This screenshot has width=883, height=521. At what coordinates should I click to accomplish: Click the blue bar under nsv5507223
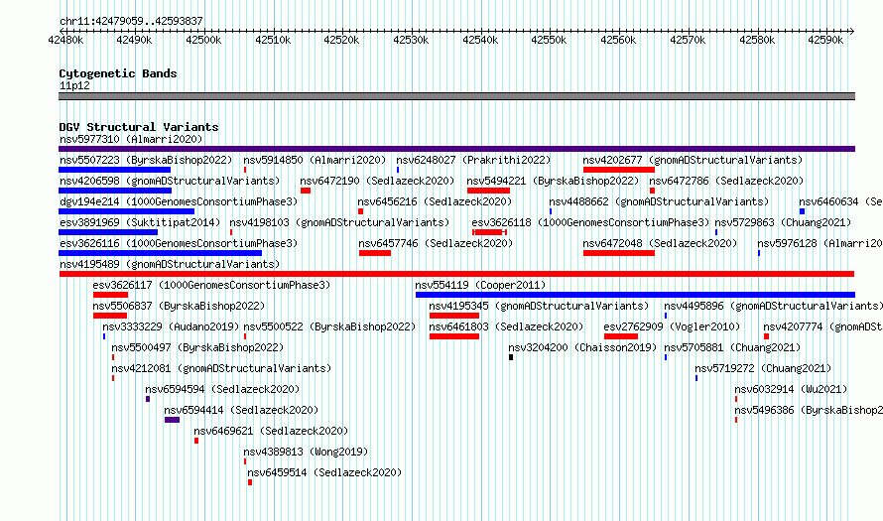[x=114, y=170]
